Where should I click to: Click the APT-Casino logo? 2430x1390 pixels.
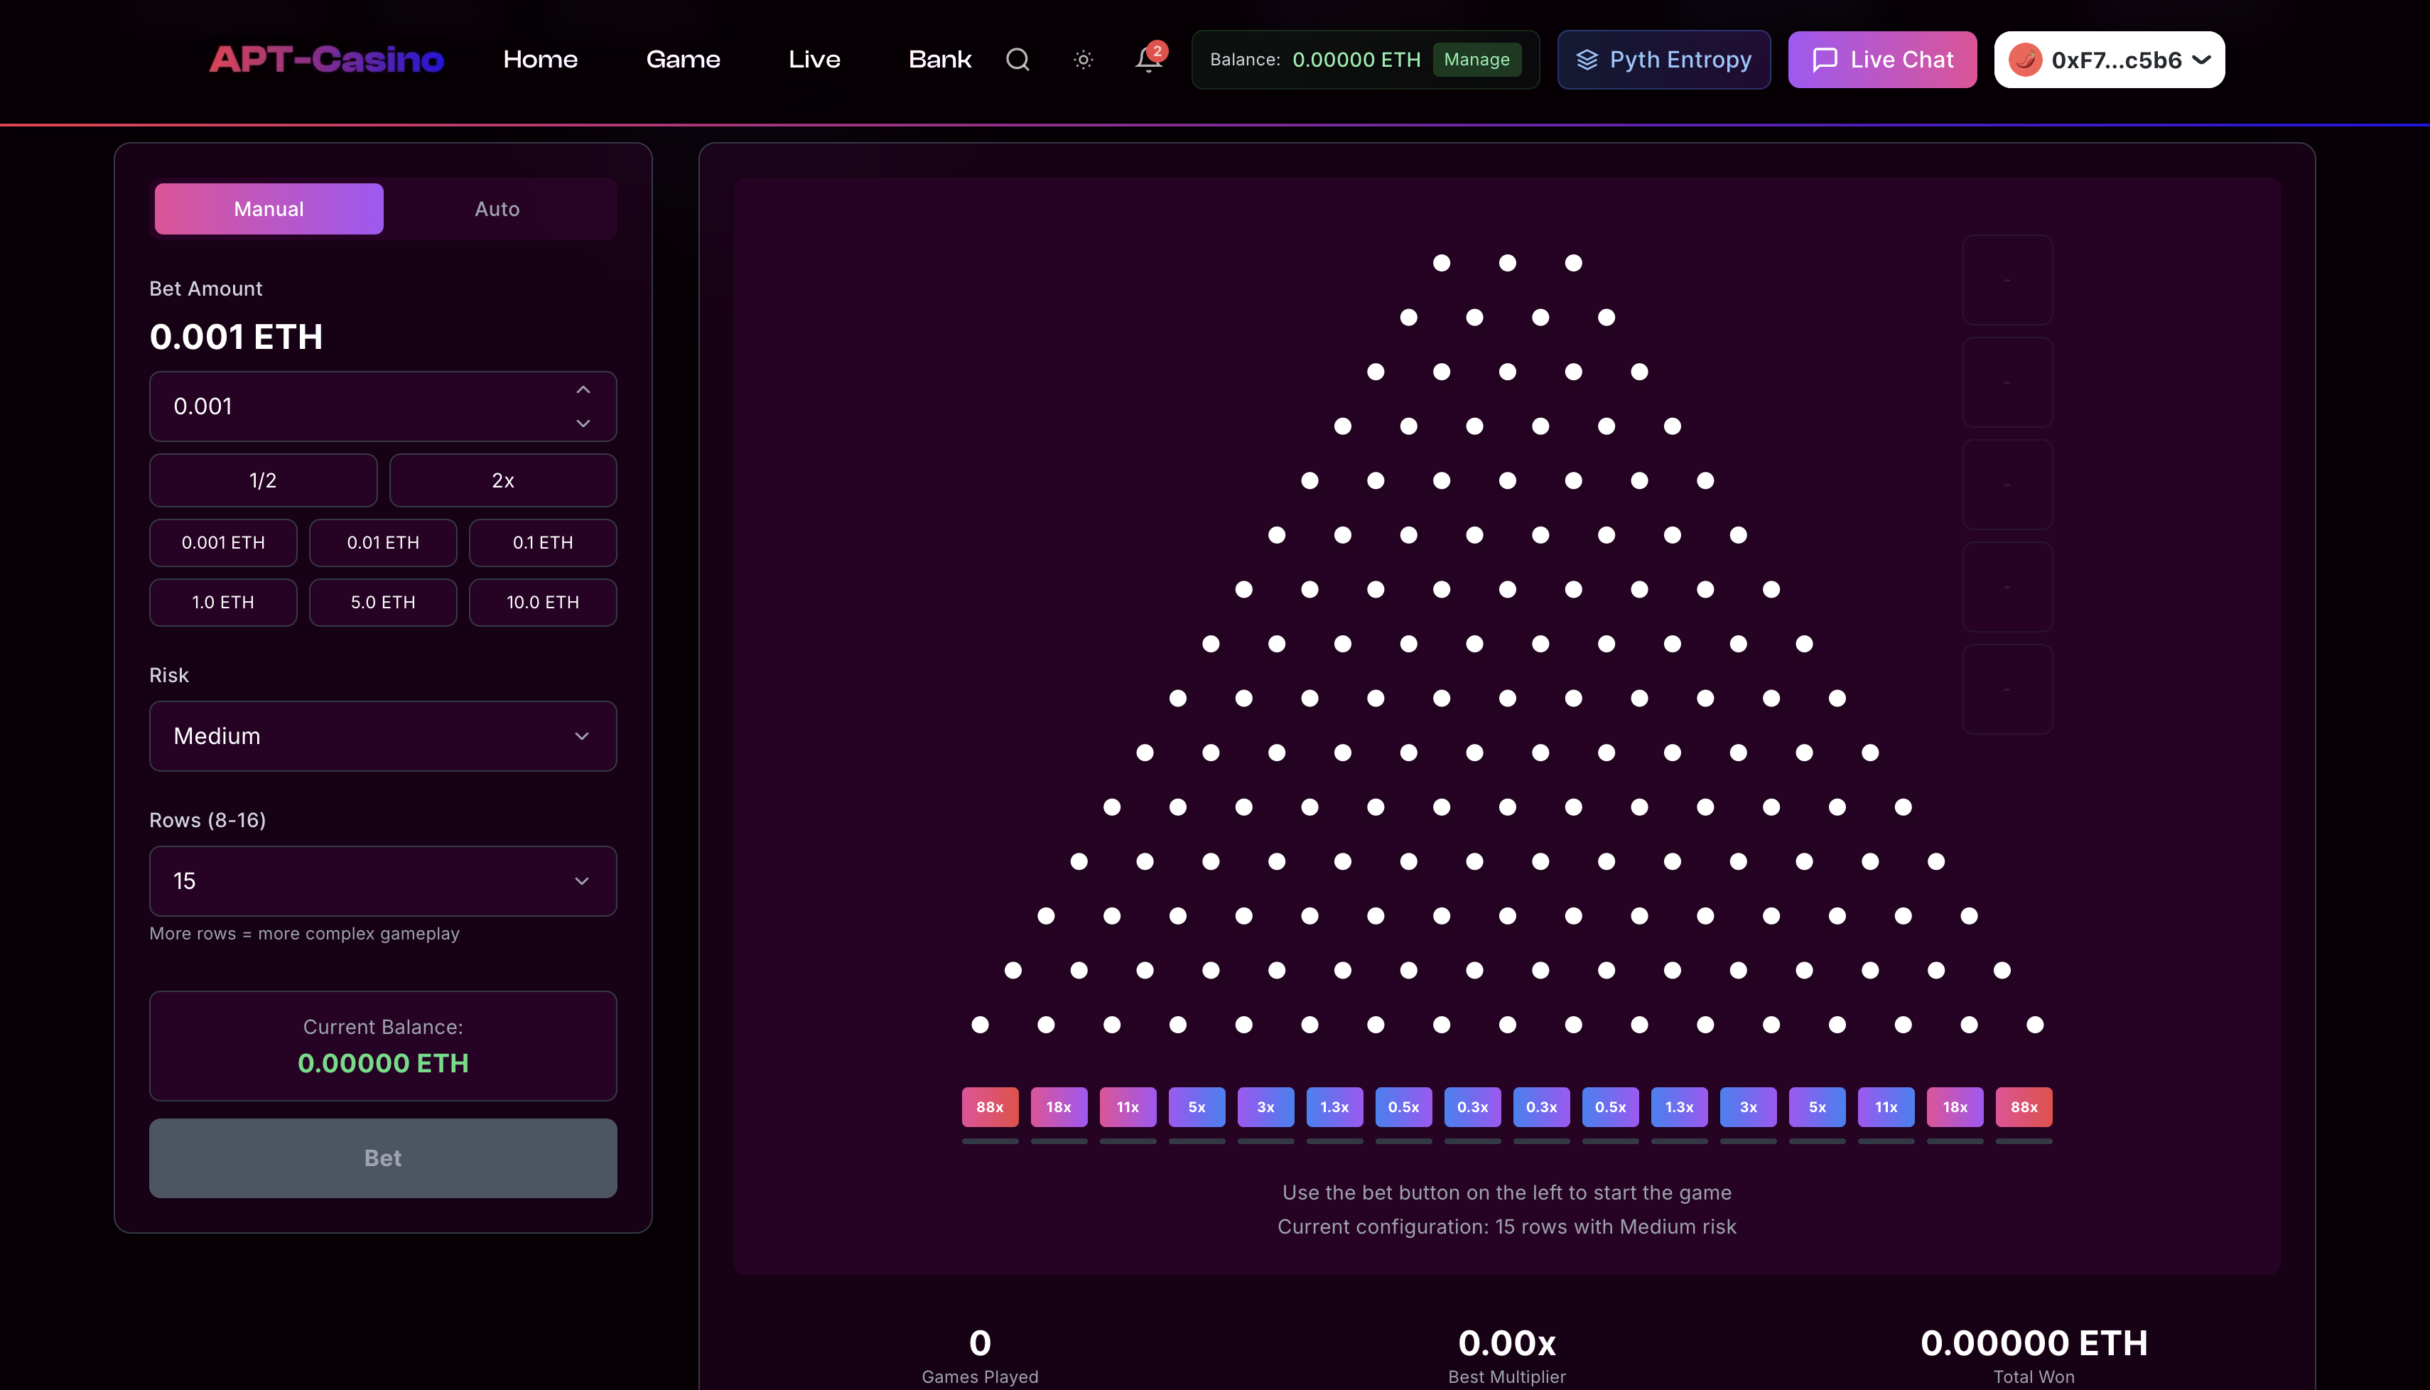click(x=326, y=59)
